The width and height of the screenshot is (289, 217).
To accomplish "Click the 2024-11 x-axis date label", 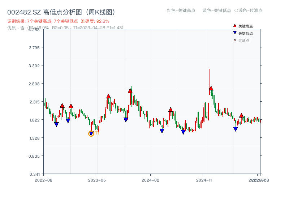I will pyautogui.click(x=204, y=180).
